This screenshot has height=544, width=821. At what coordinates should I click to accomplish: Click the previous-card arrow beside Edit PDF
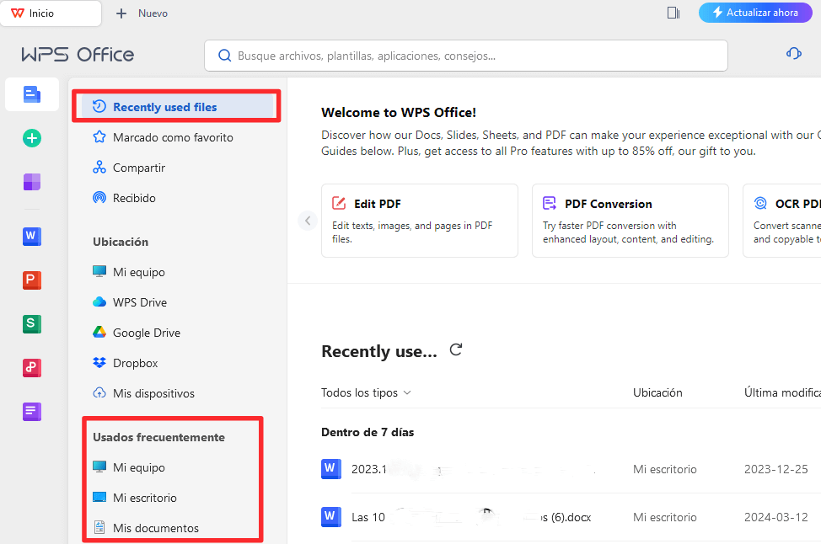[308, 221]
